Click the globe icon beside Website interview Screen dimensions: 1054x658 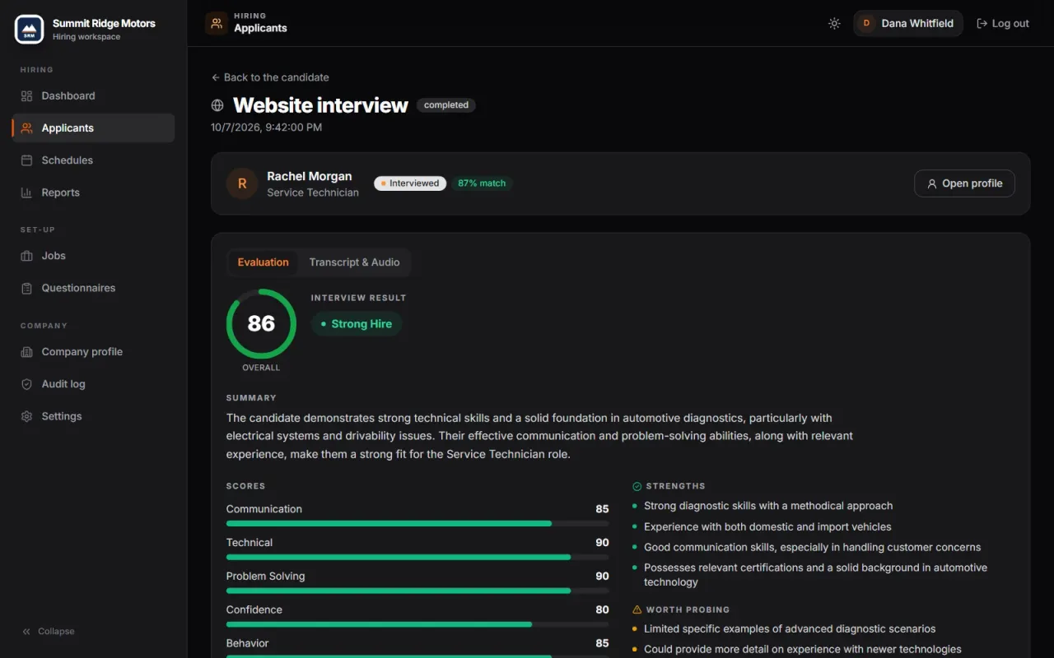click(217, 105)
